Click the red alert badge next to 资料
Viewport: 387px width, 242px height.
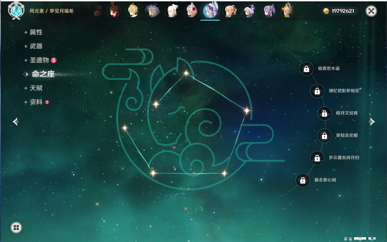47,102
